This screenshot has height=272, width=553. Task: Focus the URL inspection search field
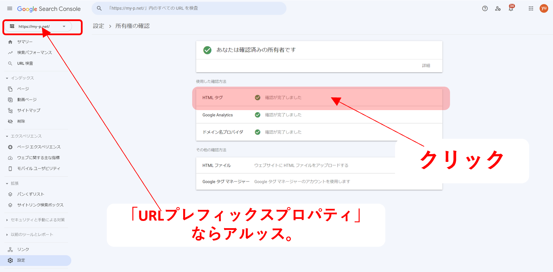click(x=189, y=8)
